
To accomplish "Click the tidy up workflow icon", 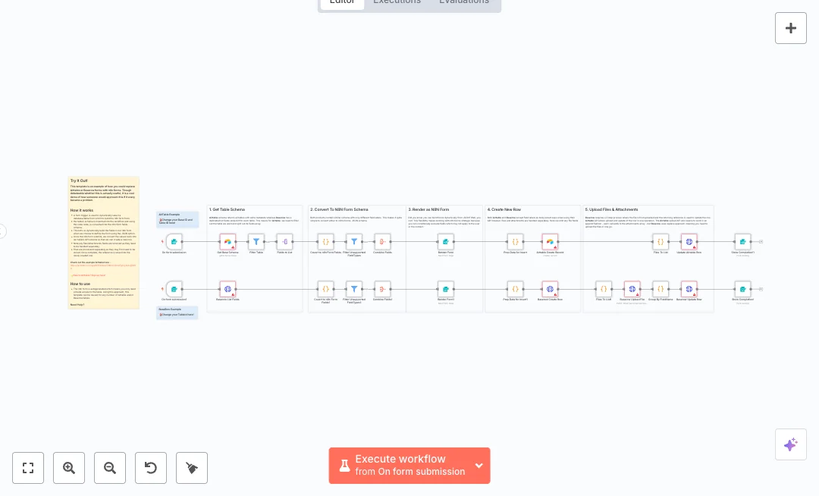I will point(192,468).
